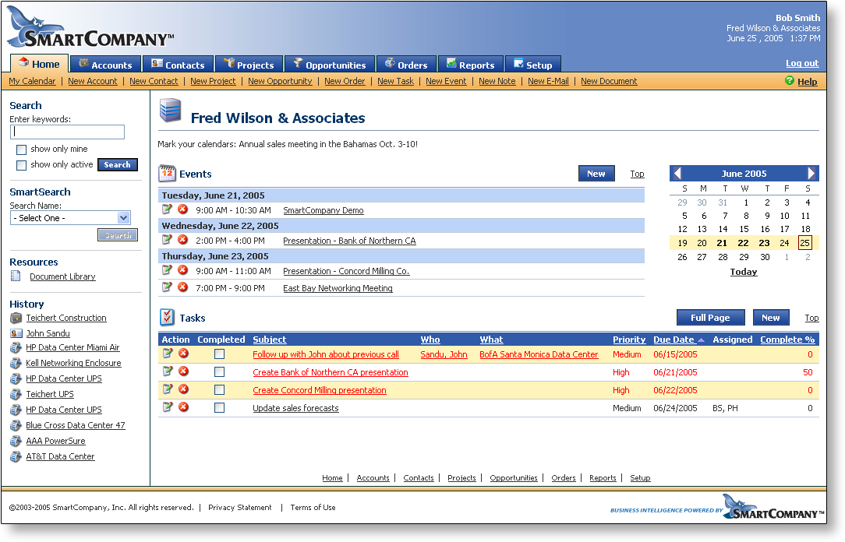Viewport: 845px width, 542px height.
Task: Mark 'Update sales forecasts' task completed
Action: click(x=219, y=408)
